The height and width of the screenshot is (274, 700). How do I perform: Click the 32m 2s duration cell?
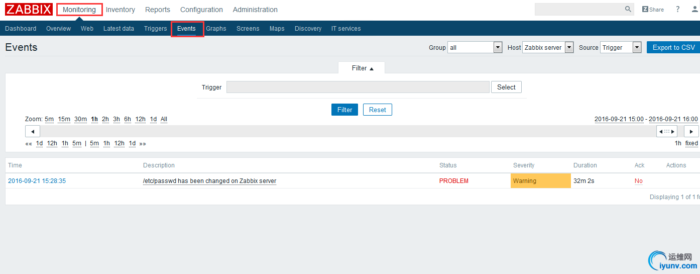pos(584,181)
